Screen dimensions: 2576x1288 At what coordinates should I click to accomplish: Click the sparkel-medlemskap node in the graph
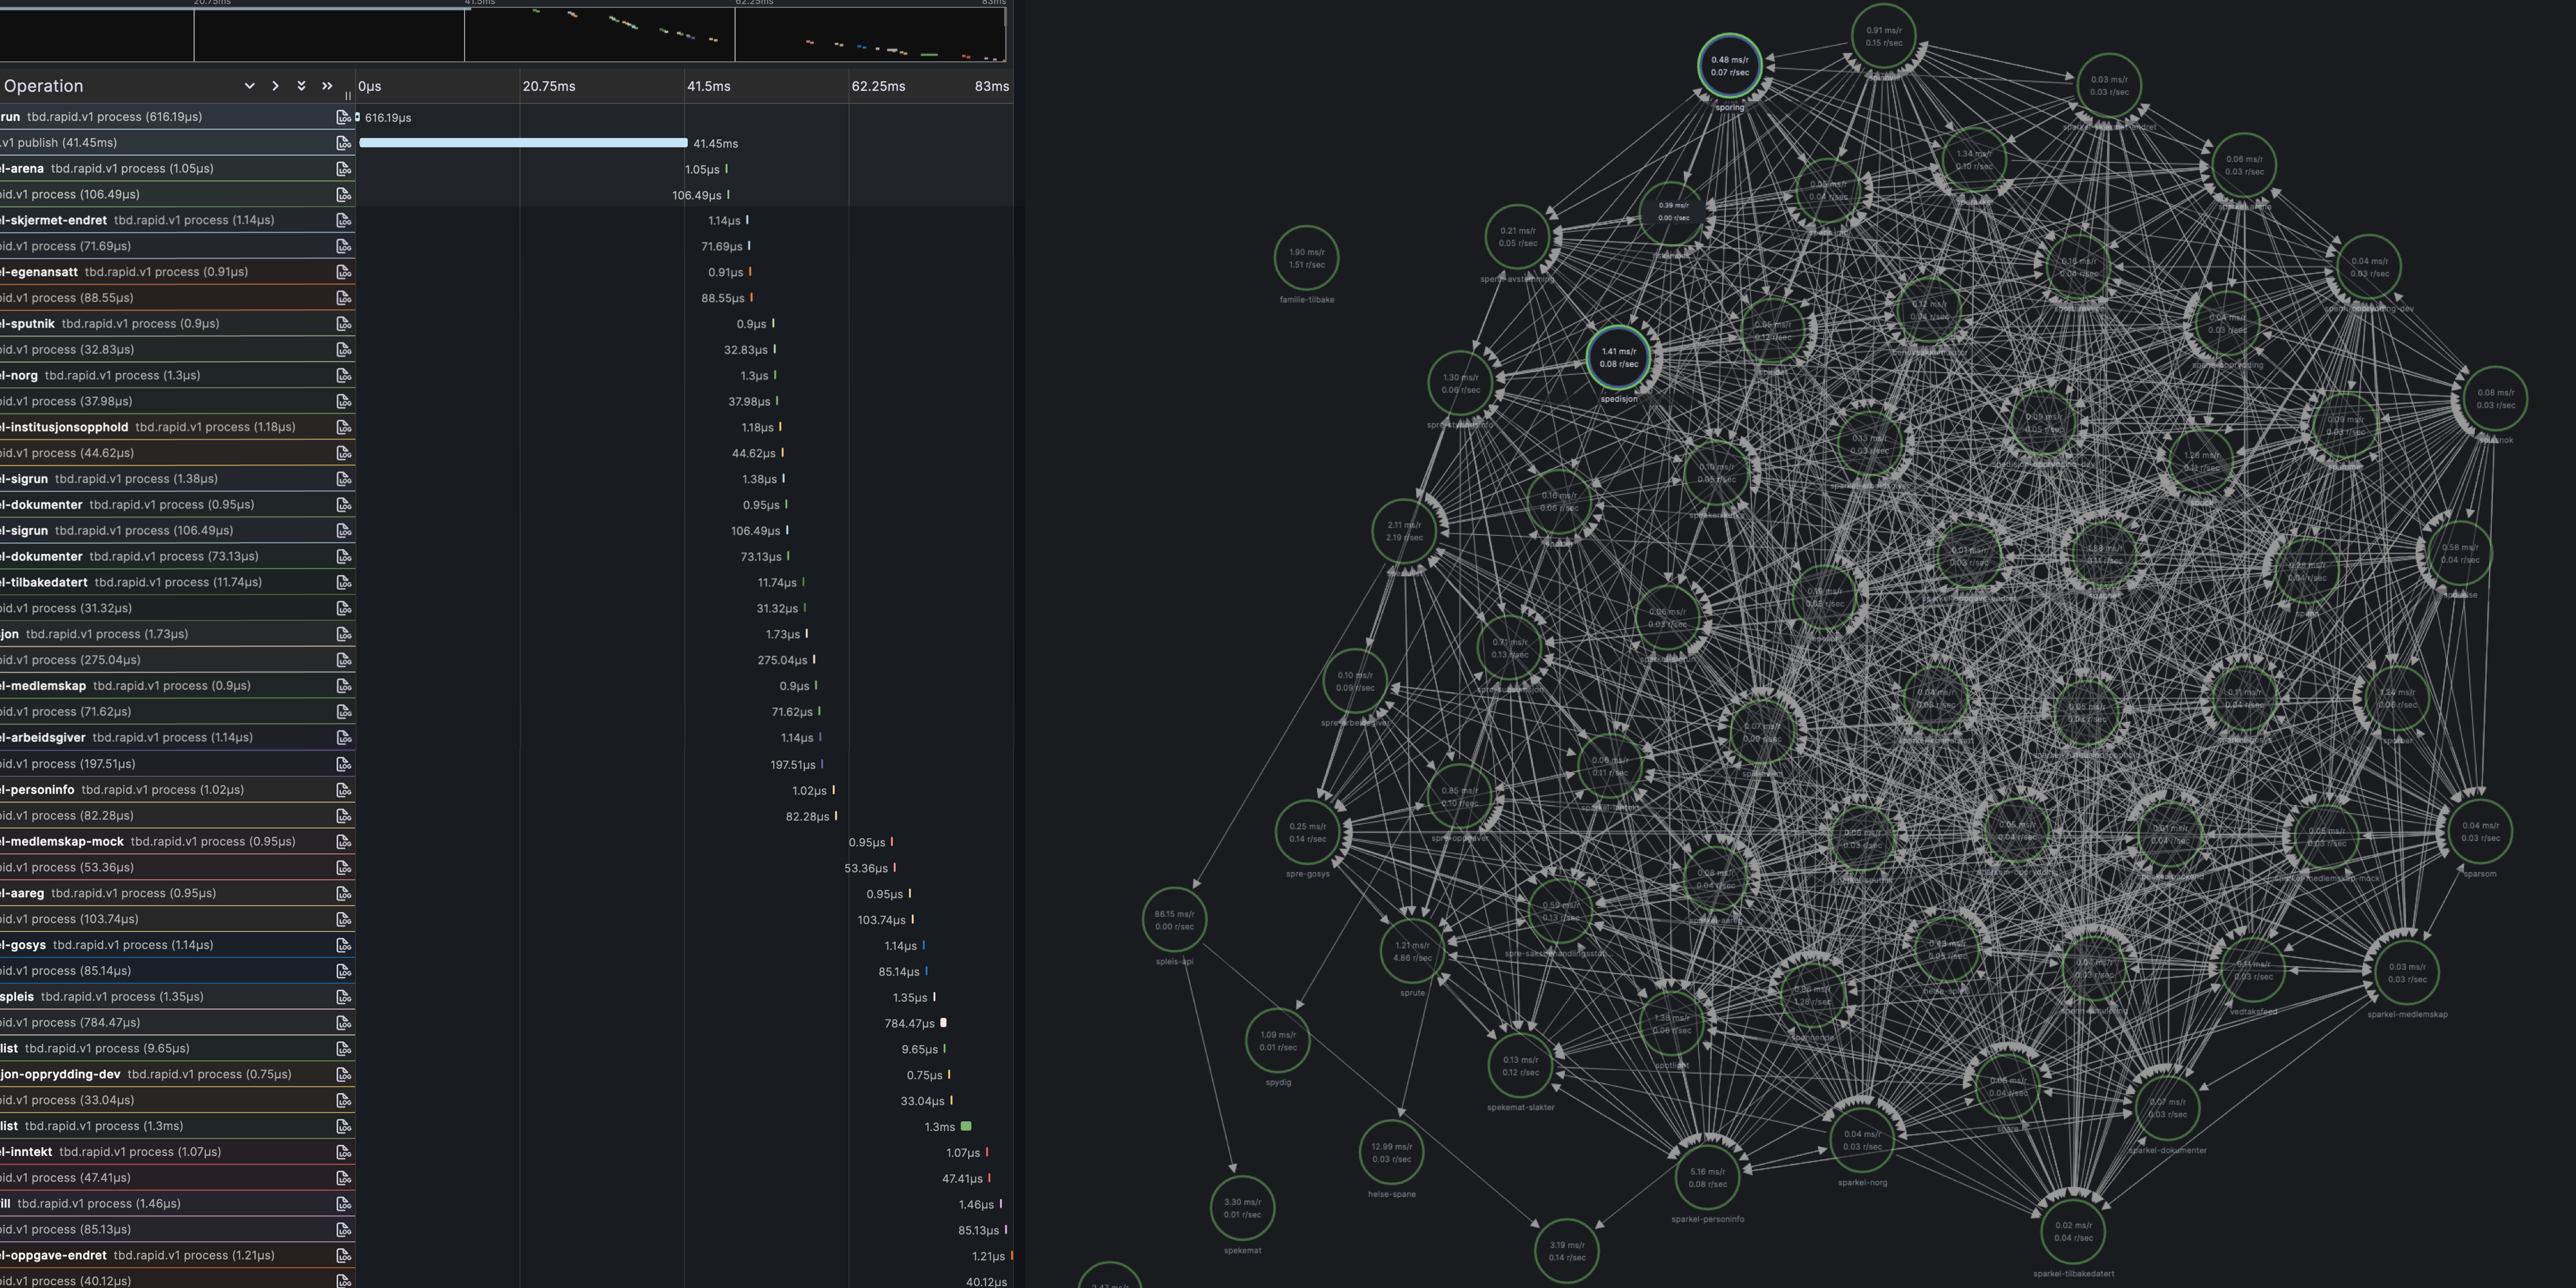coord(2407,973)
